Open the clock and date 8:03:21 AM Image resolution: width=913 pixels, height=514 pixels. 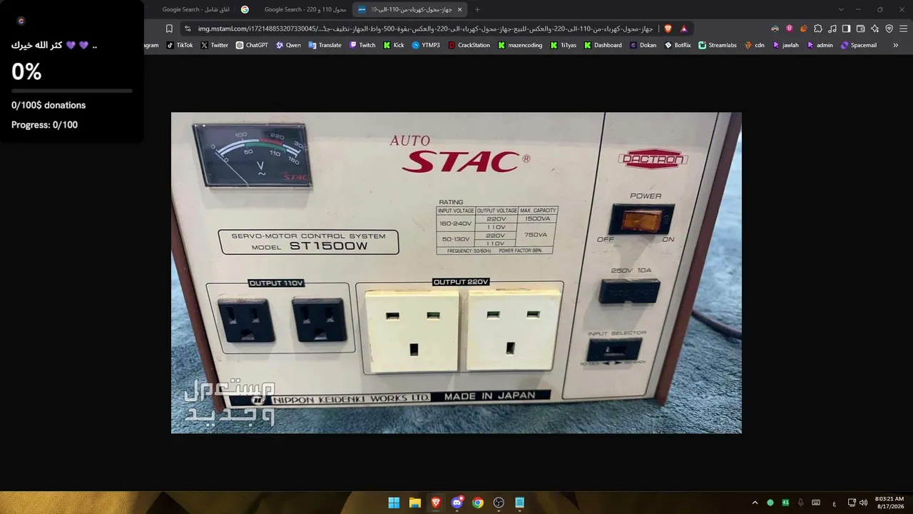click(x=889, y=503)
